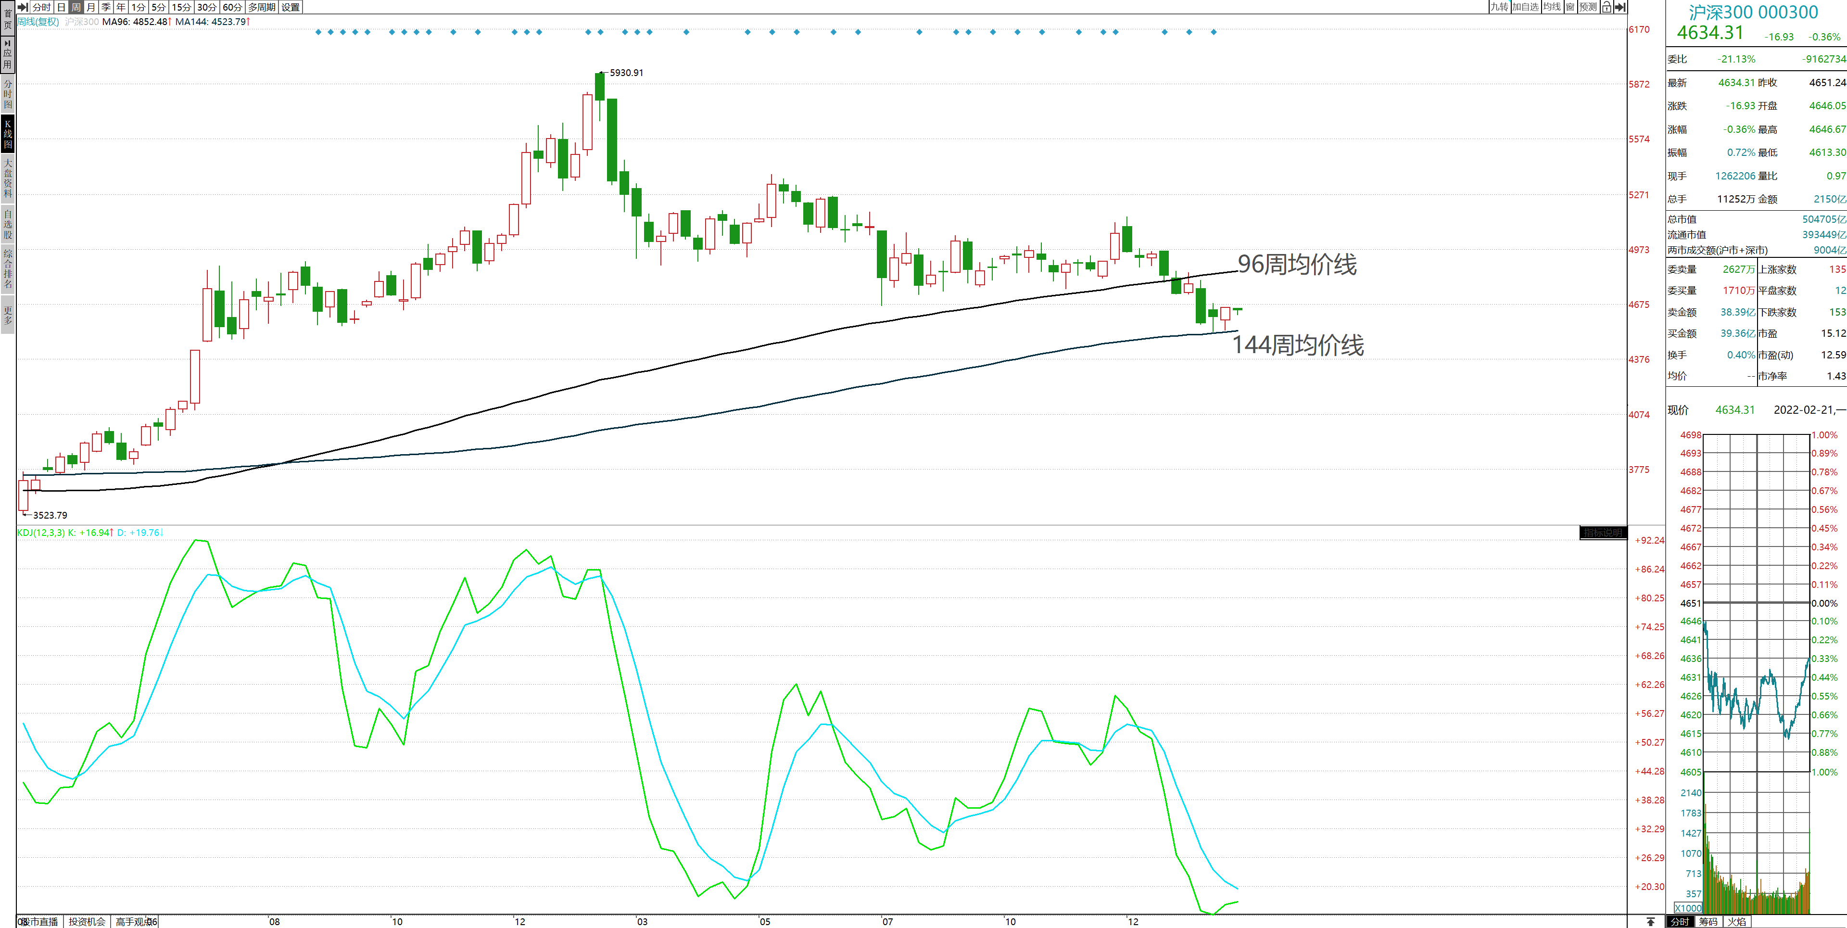Open 首页 home sidebar icon
The height and width of the screenshot is (928, 1847).
[x=8, y=19]
